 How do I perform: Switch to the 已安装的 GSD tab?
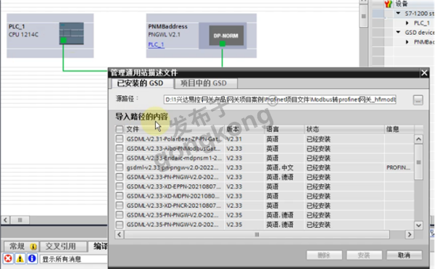click(x=143, y=83)
